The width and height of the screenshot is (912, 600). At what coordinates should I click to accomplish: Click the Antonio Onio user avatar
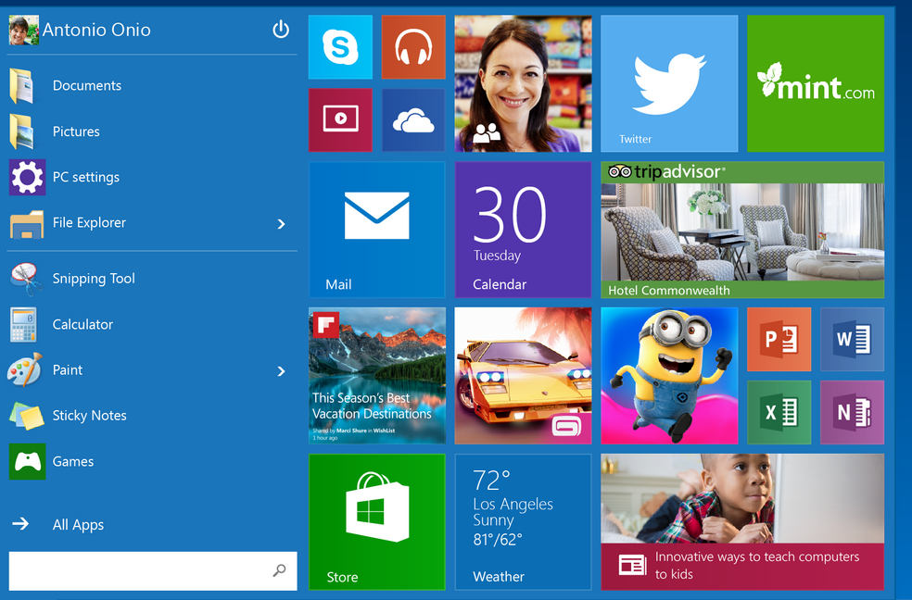pos(24,31)
